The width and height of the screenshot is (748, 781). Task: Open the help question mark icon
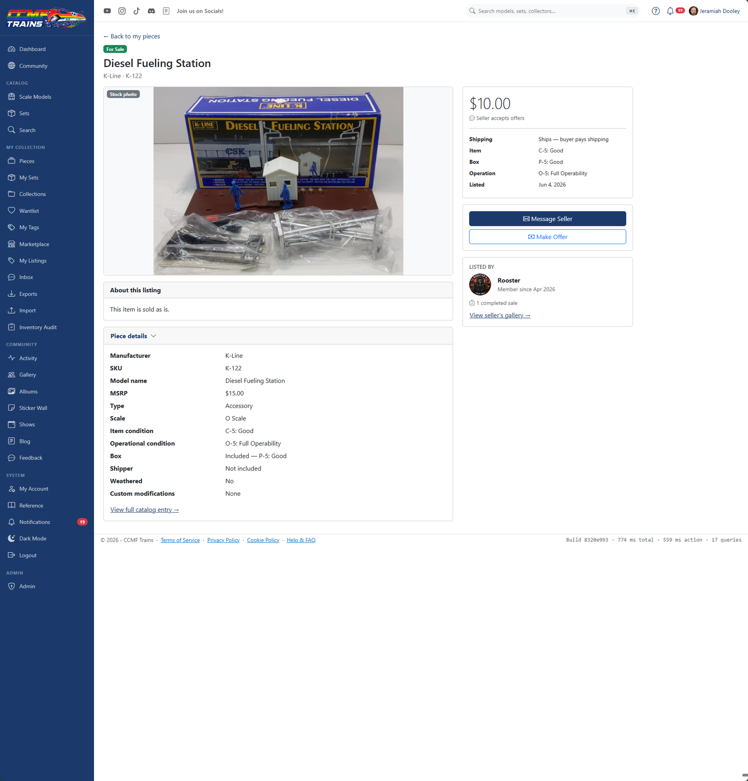656,11
